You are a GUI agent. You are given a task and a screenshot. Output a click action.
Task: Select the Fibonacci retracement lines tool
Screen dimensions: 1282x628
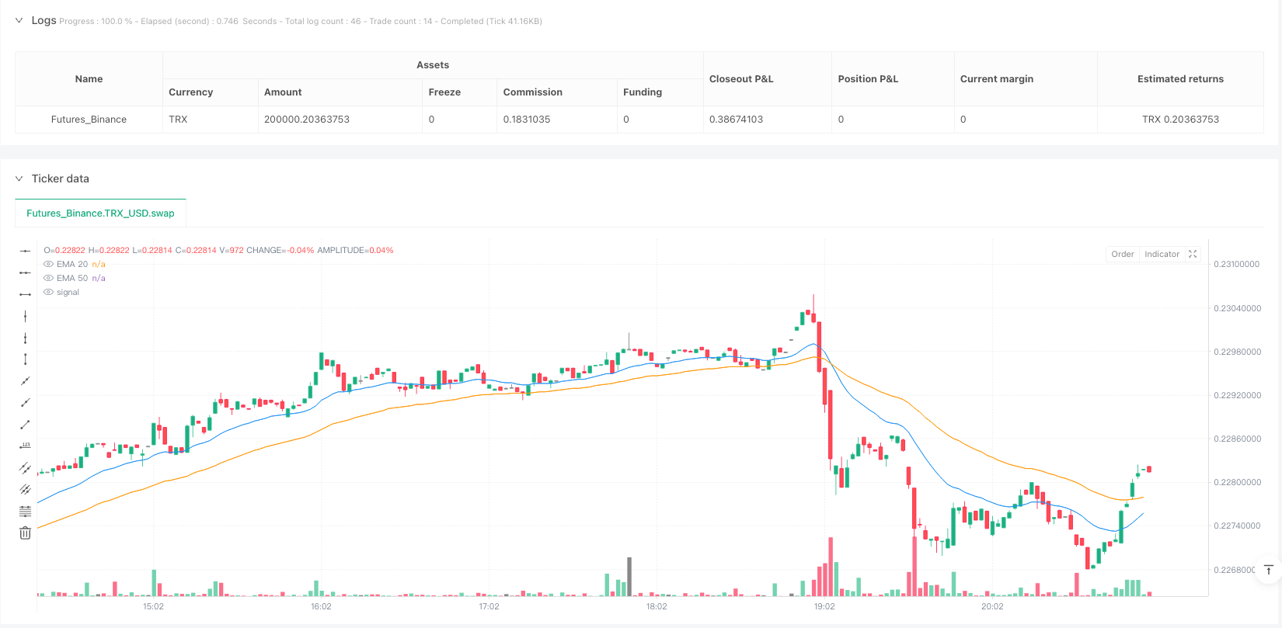point(25,511)
